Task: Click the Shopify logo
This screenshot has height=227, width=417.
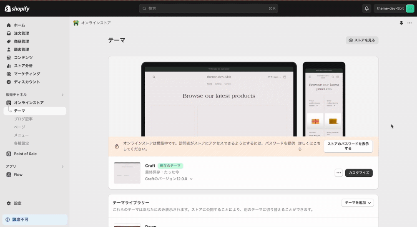Action: pyautogui.click(x=17, y=8)
